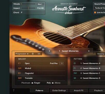Toggle the Poly/Mono switch
This screenshot has height=94, width=105.
[53, 83]
